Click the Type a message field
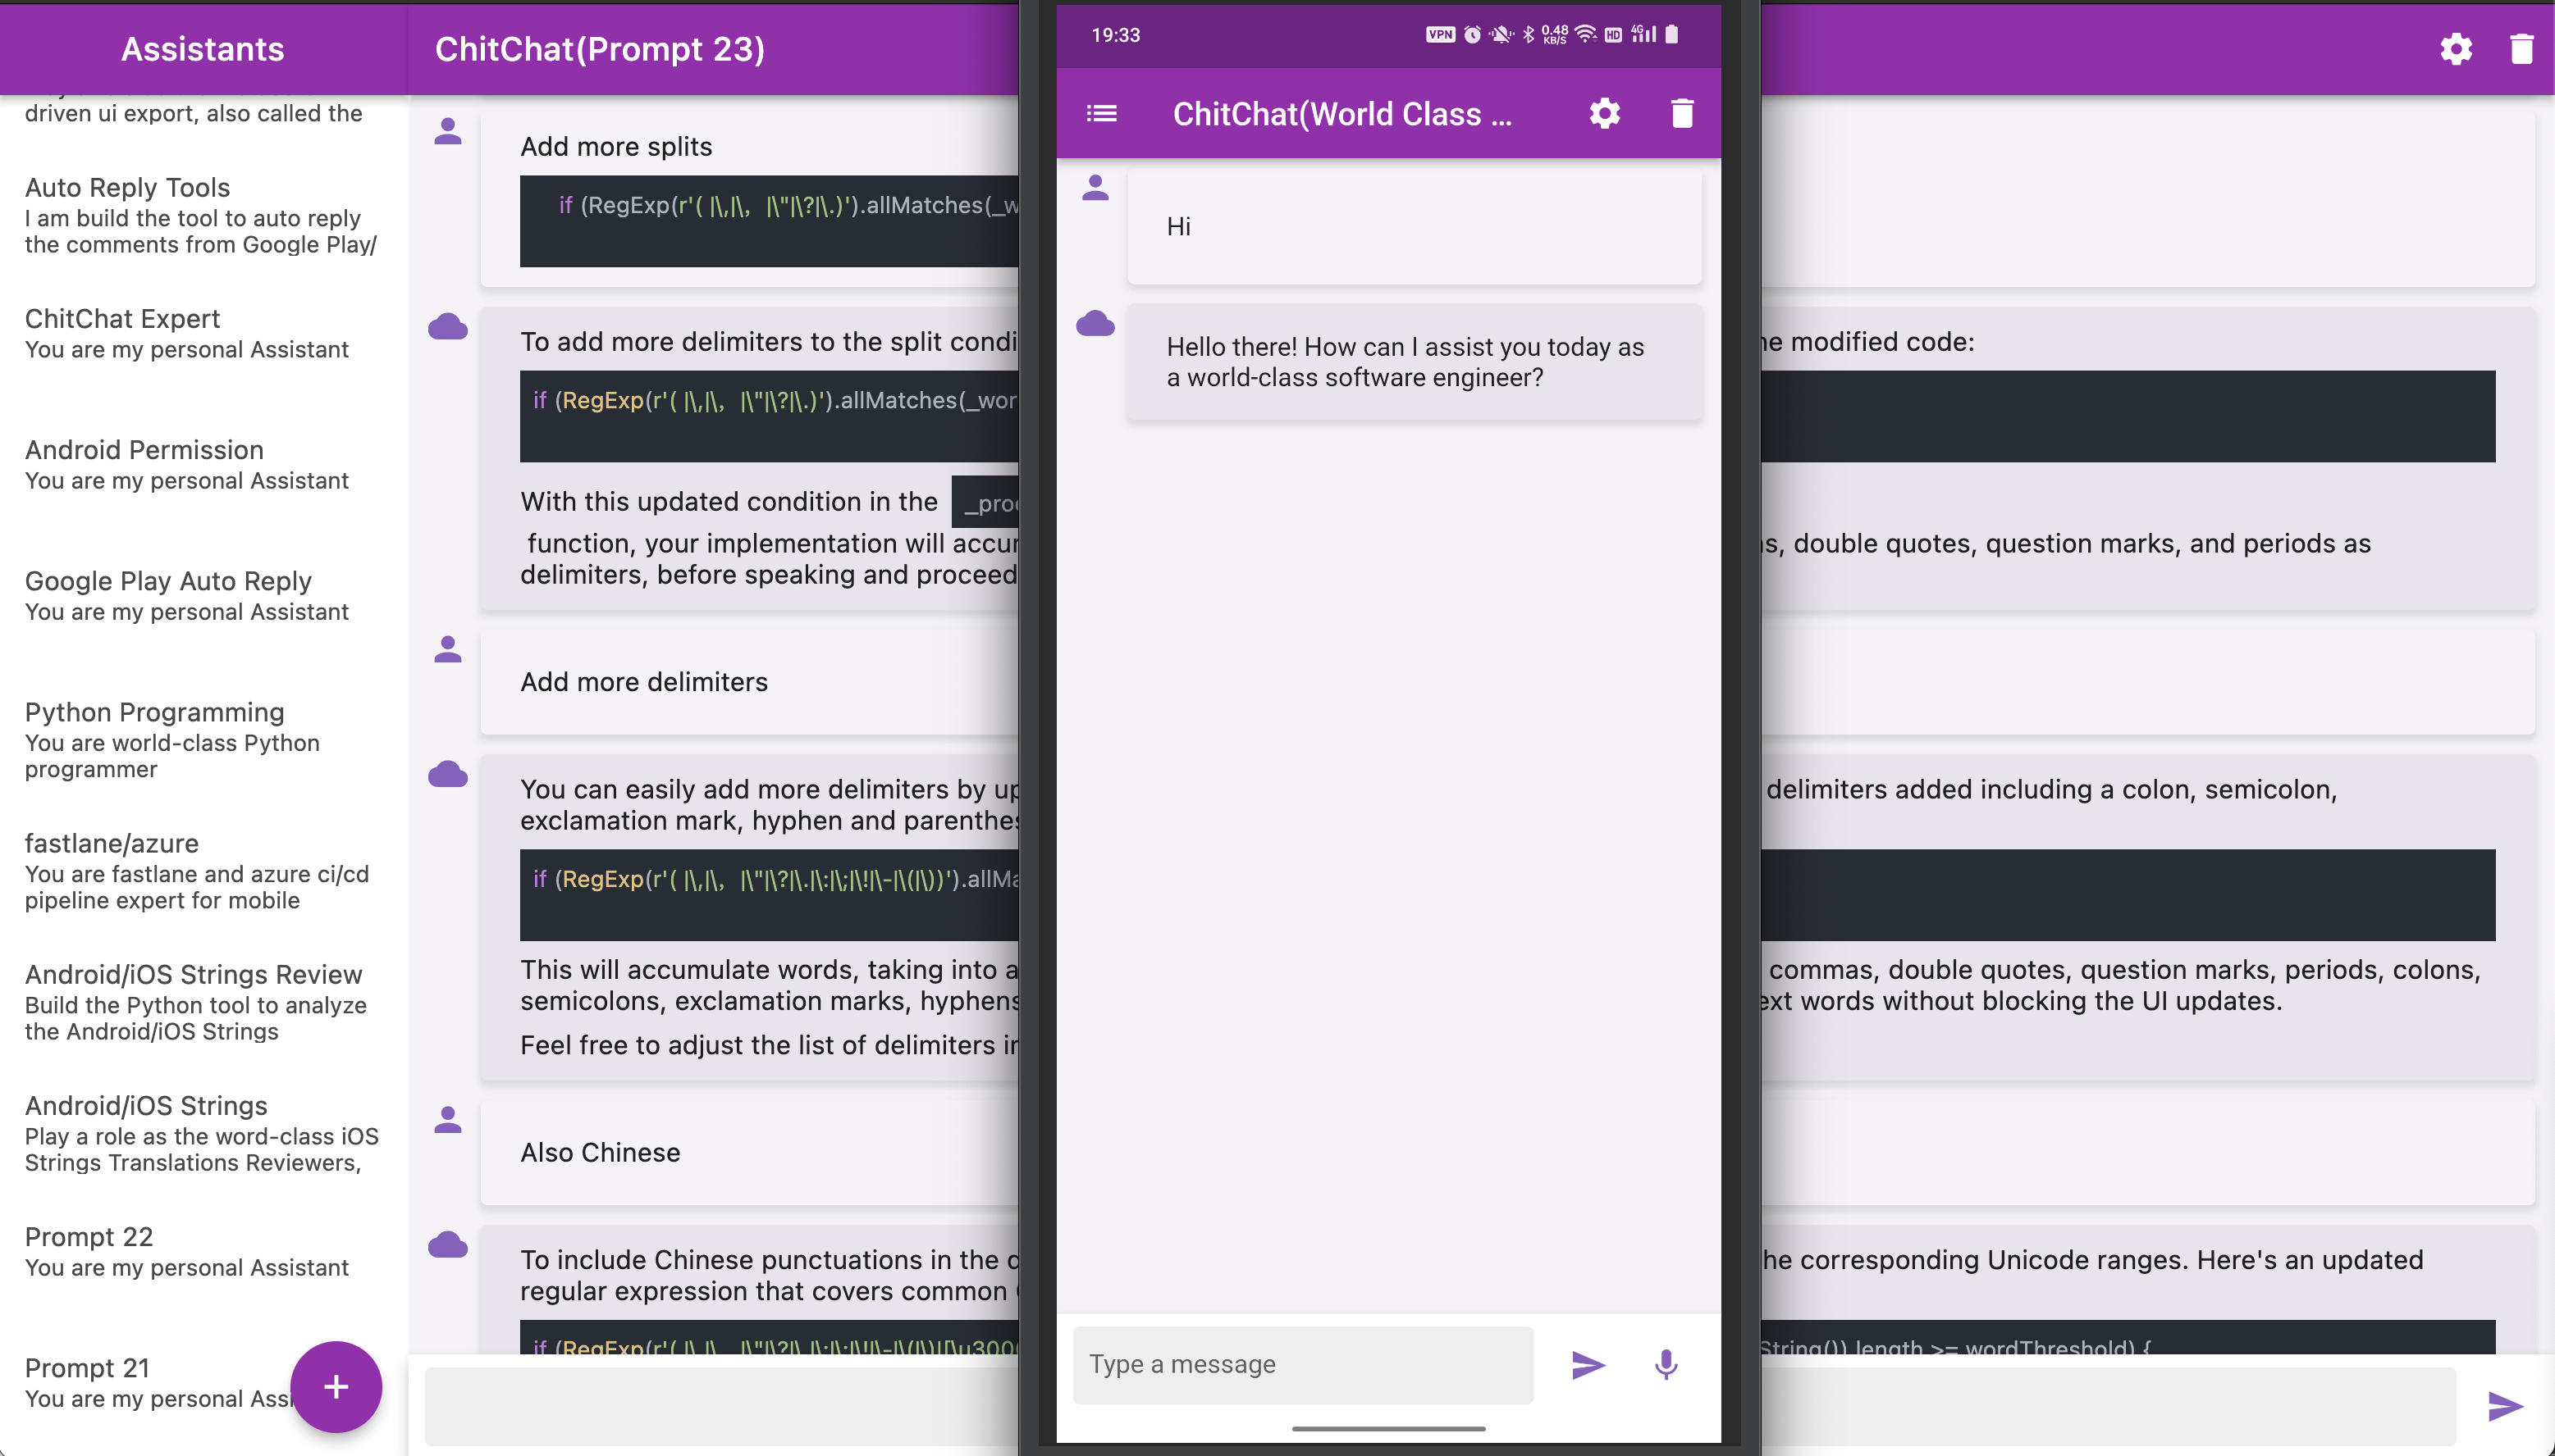Image resolution: width=2555 pixels, height=1456 pixels. [1302, 1364]
